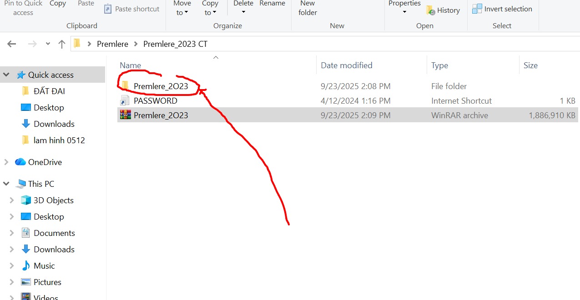Click Premlere in the breadcrumb path

tap(112, 44)
